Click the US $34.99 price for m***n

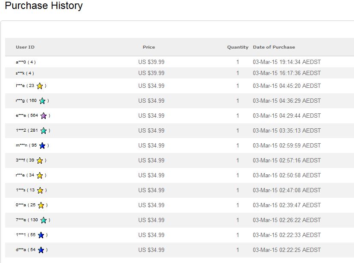[x=151, y=146]
